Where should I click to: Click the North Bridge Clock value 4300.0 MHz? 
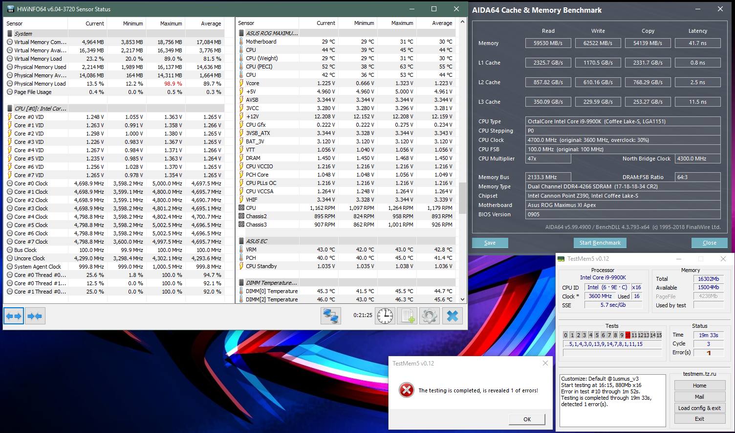point(697,159)
